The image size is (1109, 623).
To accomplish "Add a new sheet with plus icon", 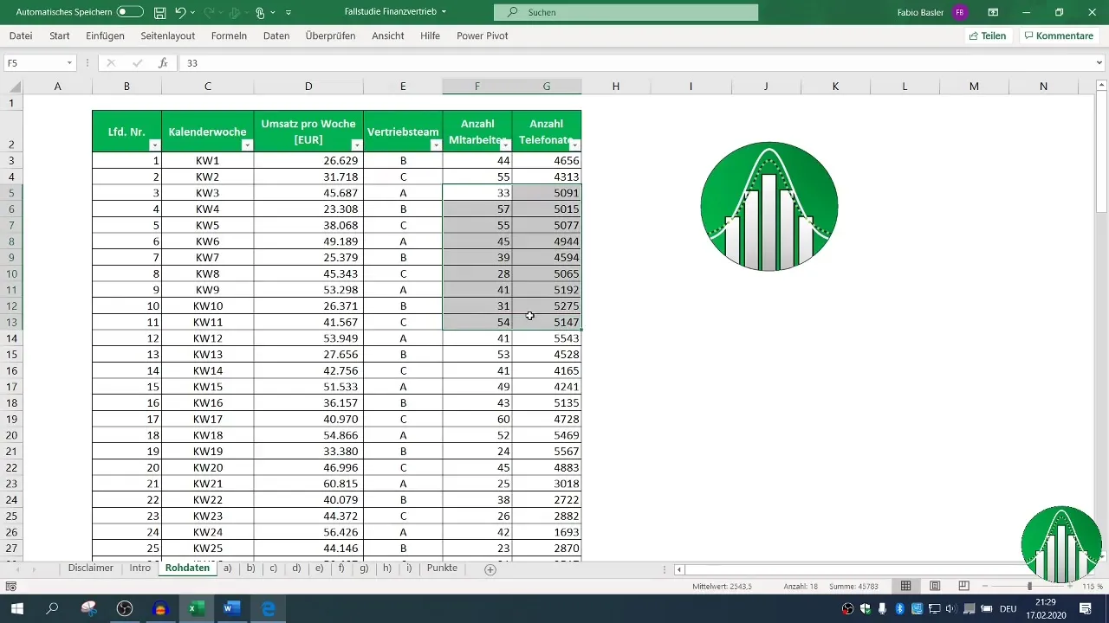I will (x=490, y=569).
